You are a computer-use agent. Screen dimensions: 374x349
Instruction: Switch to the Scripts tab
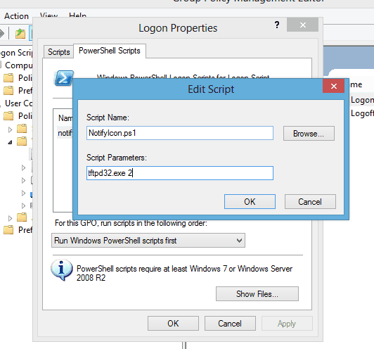coord(58,52)
